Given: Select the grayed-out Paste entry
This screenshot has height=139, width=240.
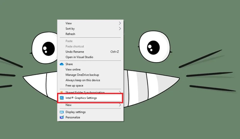Looking at the screenshot, I should click(x=90, y=41).
